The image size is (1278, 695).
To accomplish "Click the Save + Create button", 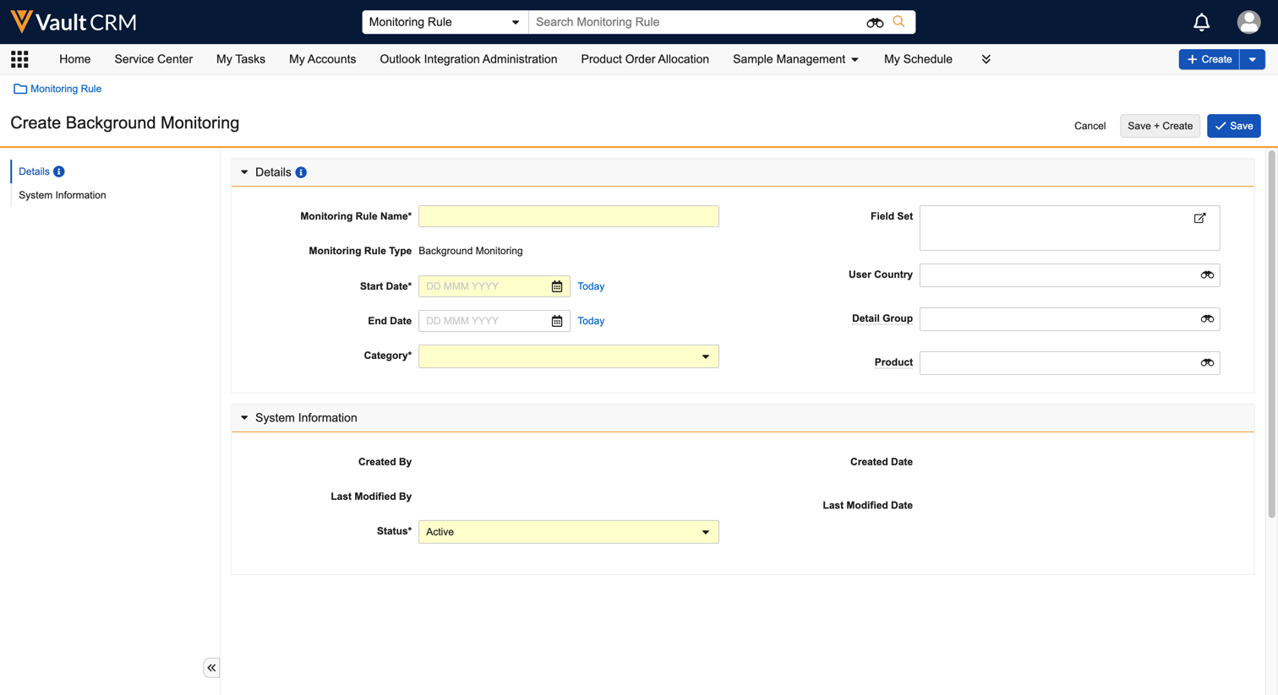I will click(x=1160, y=126).
